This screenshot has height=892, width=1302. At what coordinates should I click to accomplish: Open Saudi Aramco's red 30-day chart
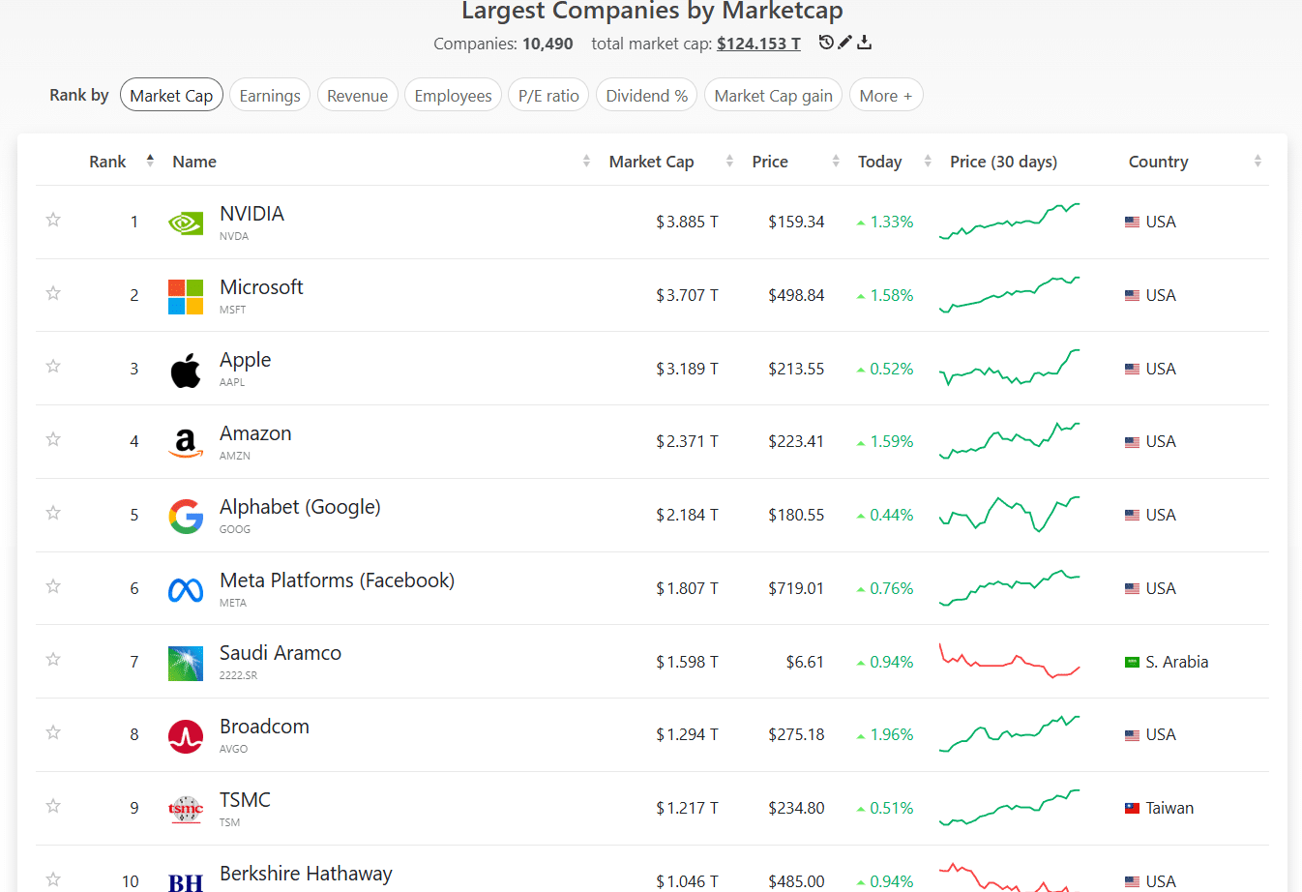pyautogui.click(x=1010, y=661)
